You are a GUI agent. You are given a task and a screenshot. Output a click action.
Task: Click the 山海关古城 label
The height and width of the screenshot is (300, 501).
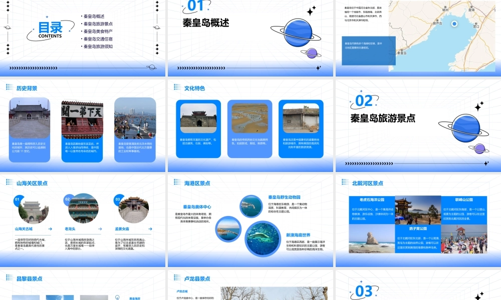click(24, 229)
